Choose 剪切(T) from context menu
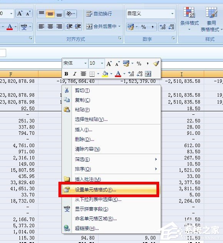Screen dimensions: 223x243 [111, 90]
